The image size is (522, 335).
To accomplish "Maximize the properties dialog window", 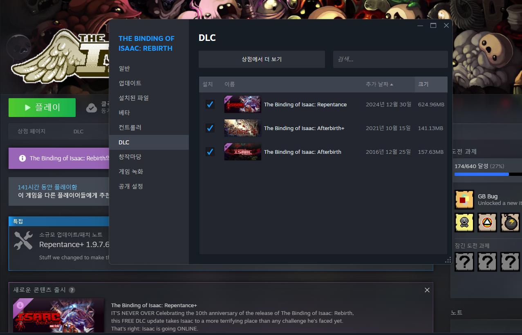I will [433, 25].
